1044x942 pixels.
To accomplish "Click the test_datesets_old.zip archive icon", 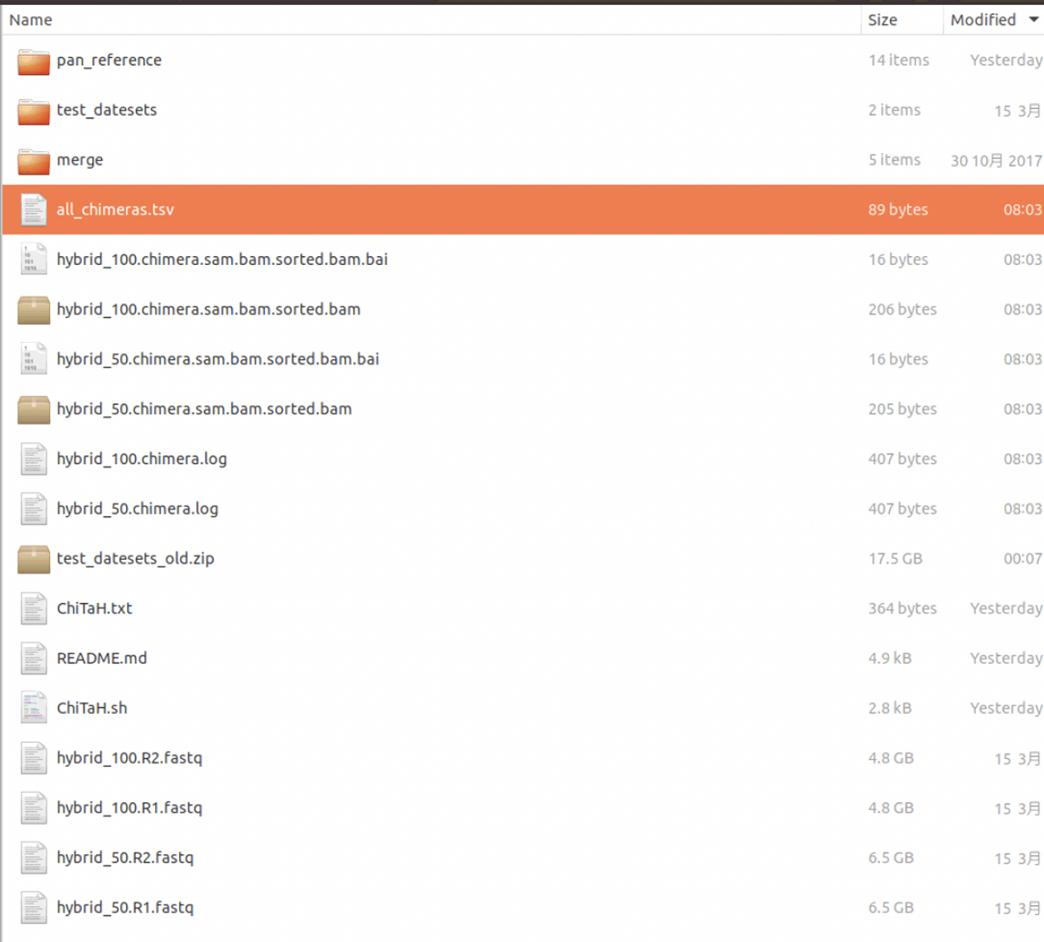I will pos(34,559).
